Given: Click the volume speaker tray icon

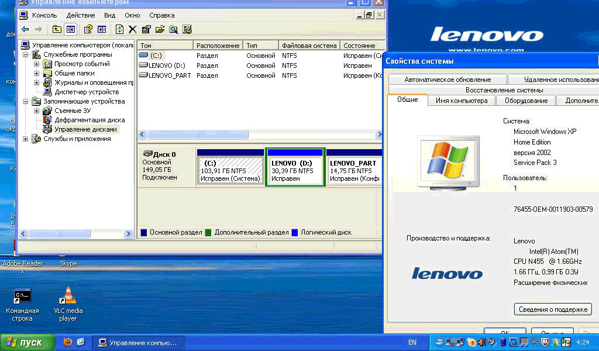Looking at the screenshot, I should click(x=482, y=342).
